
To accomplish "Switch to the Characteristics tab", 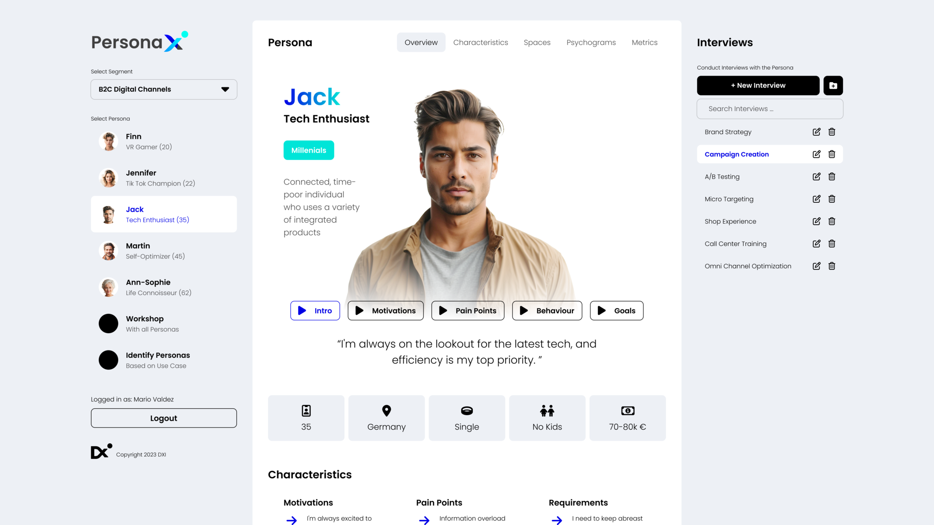I will coord(480,42).
